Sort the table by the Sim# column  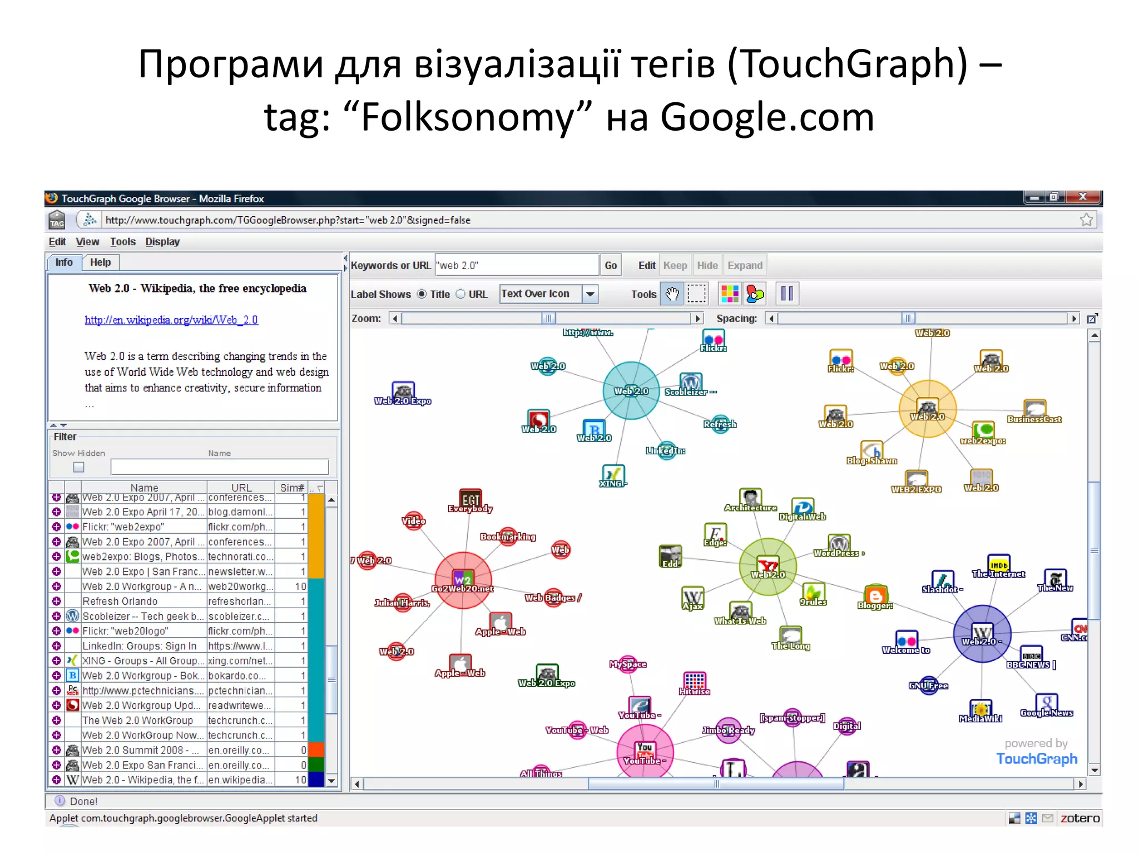pyautogui.click(x=291, y=488)
